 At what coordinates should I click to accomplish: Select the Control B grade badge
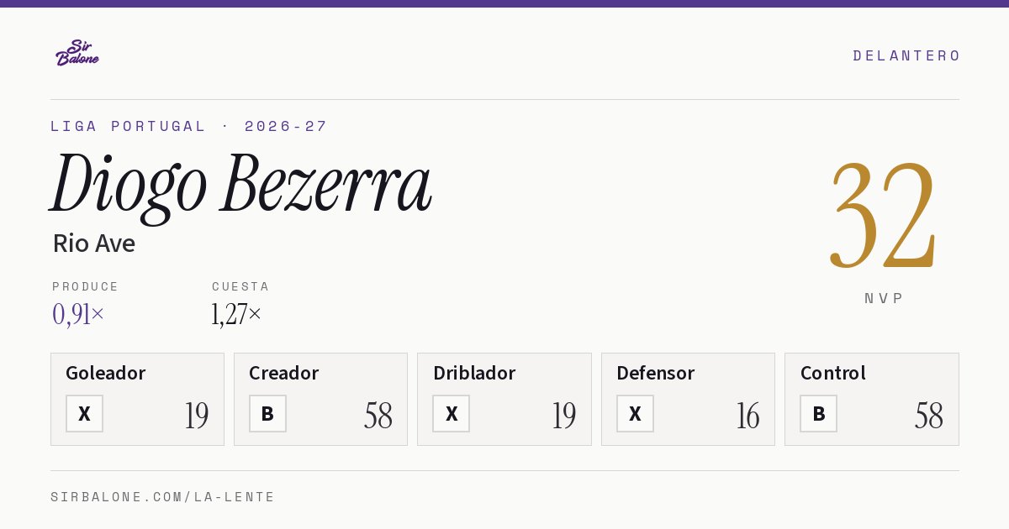818,414
